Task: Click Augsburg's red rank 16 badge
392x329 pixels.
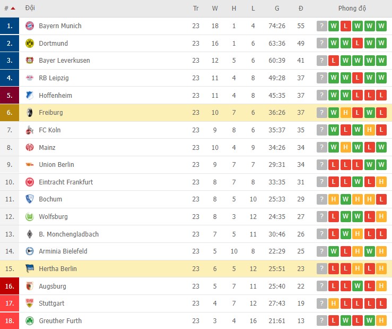Action: coord(10,286)
